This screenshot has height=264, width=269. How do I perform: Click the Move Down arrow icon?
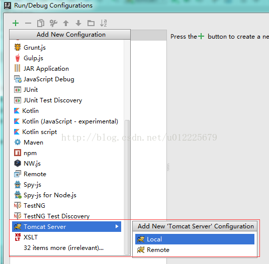[78, 23]
